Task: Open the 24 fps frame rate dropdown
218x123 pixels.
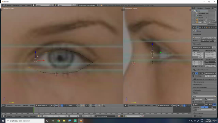Action: click(211, 62)
